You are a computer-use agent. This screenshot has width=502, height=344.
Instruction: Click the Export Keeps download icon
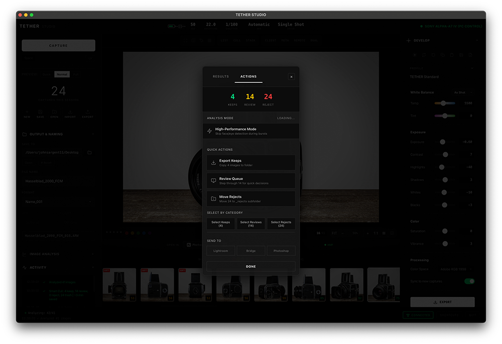pyautogui.click(x=213, y=162)
